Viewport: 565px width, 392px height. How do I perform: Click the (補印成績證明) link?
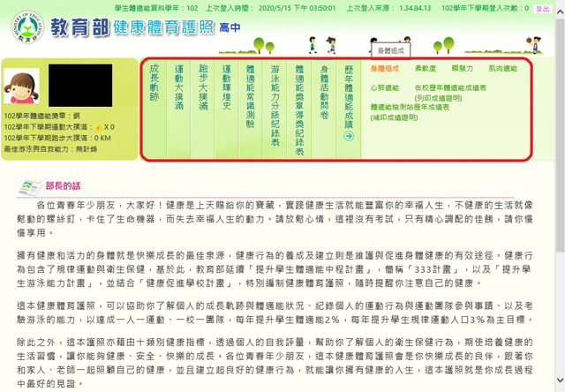(394, 117)
